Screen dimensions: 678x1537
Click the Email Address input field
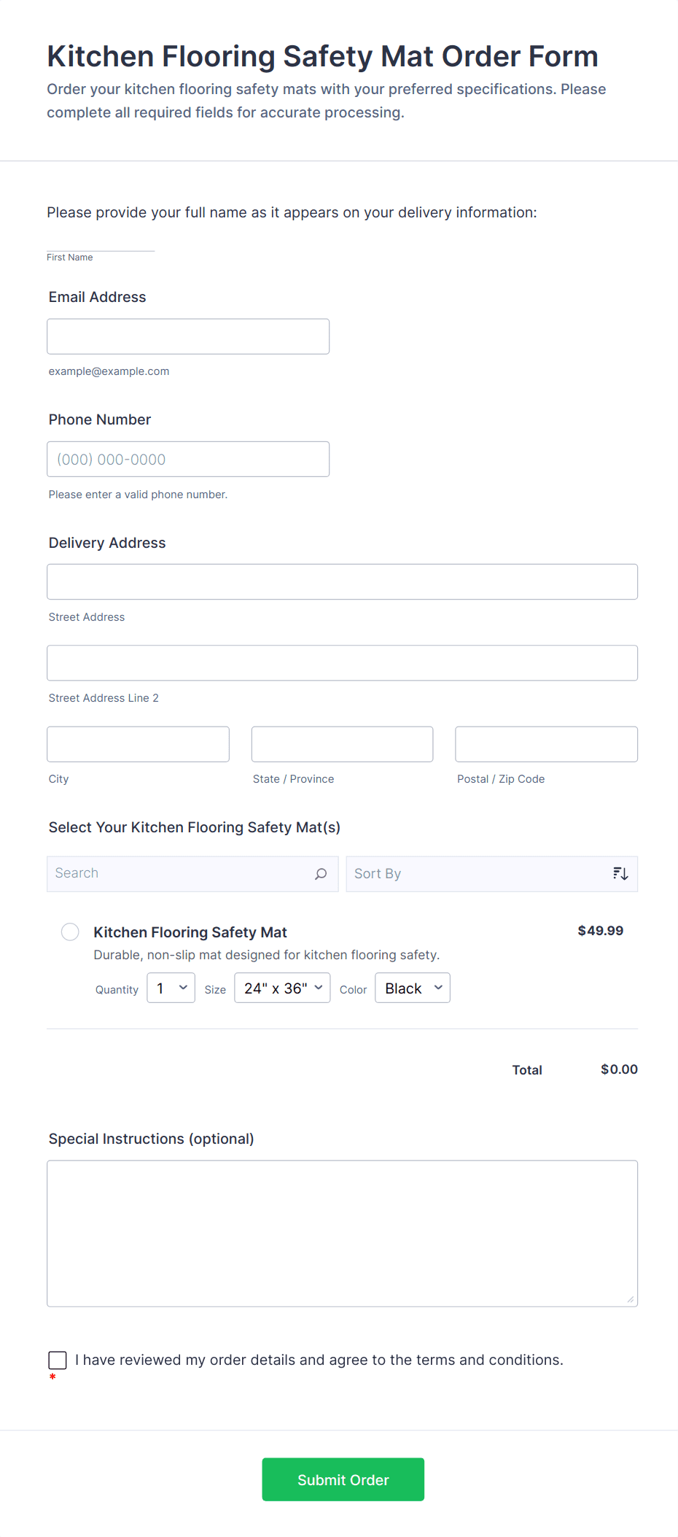click(x=188, y=336)
